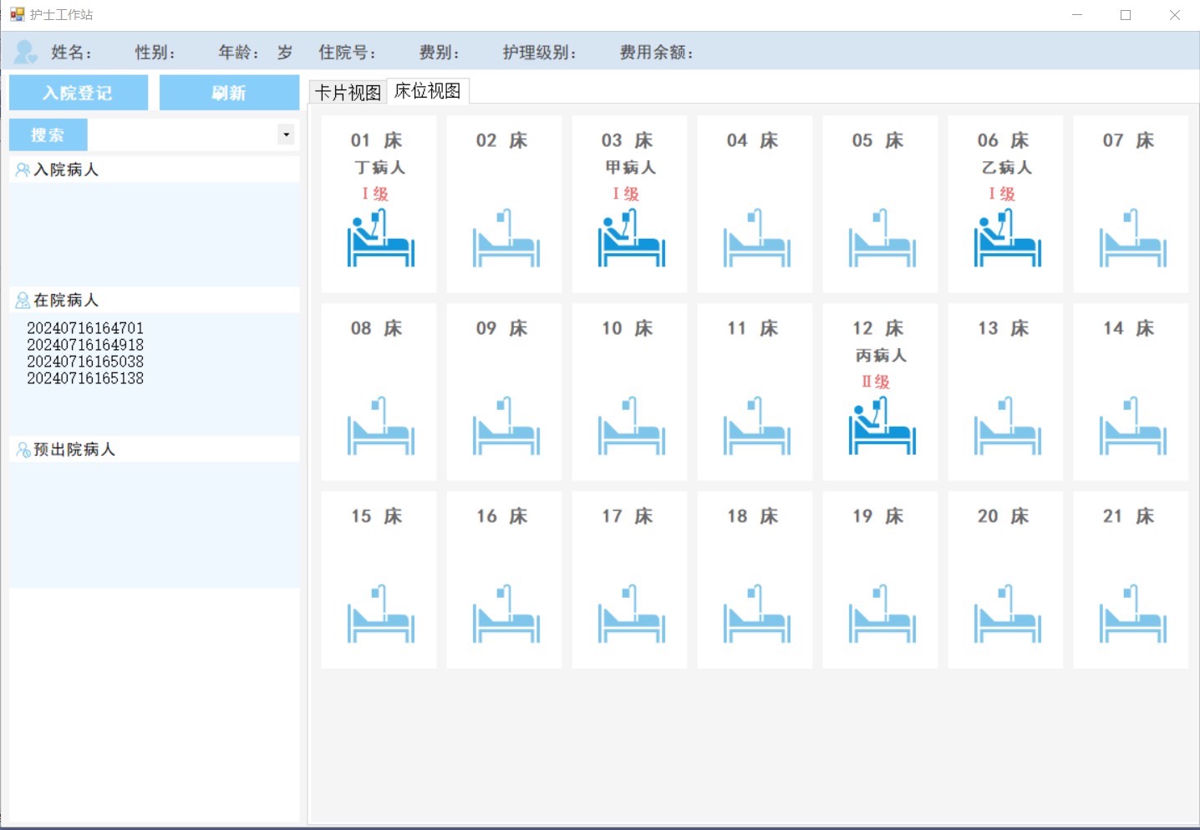Select patient record 20240716164701
Screen dimensions: 1200x830
click(x=85, y=328)
